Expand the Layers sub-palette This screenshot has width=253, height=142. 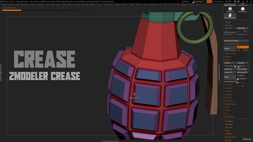coord(227,131)
